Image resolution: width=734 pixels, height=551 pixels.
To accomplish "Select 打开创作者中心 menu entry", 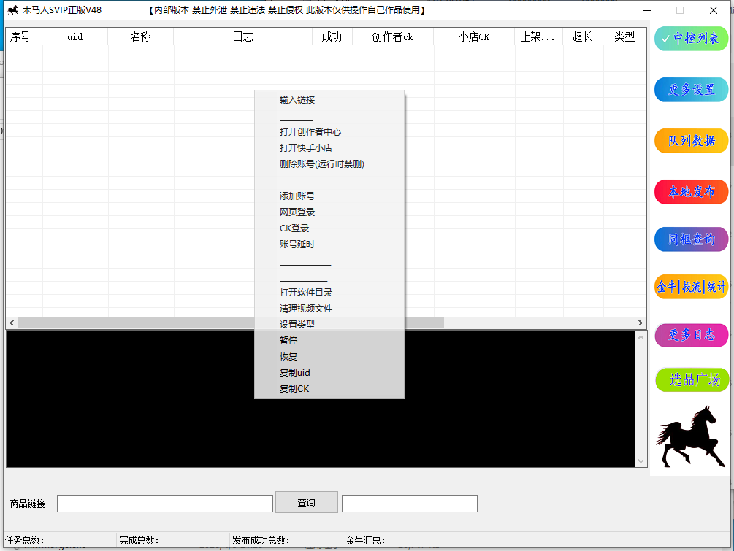I will click(329, 132).
